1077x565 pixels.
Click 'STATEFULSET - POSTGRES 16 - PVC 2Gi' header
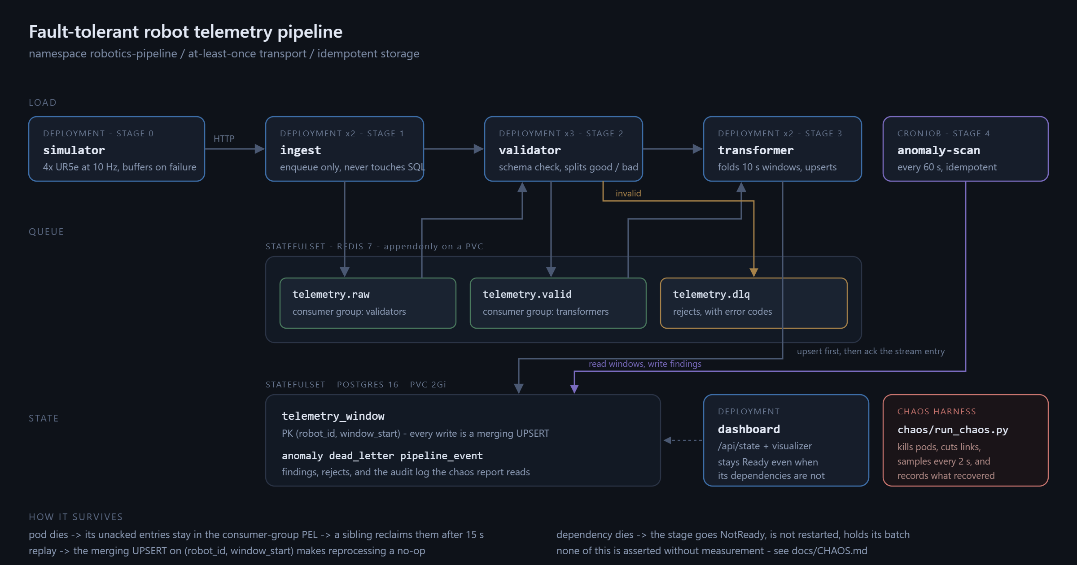tap(356, 384)
